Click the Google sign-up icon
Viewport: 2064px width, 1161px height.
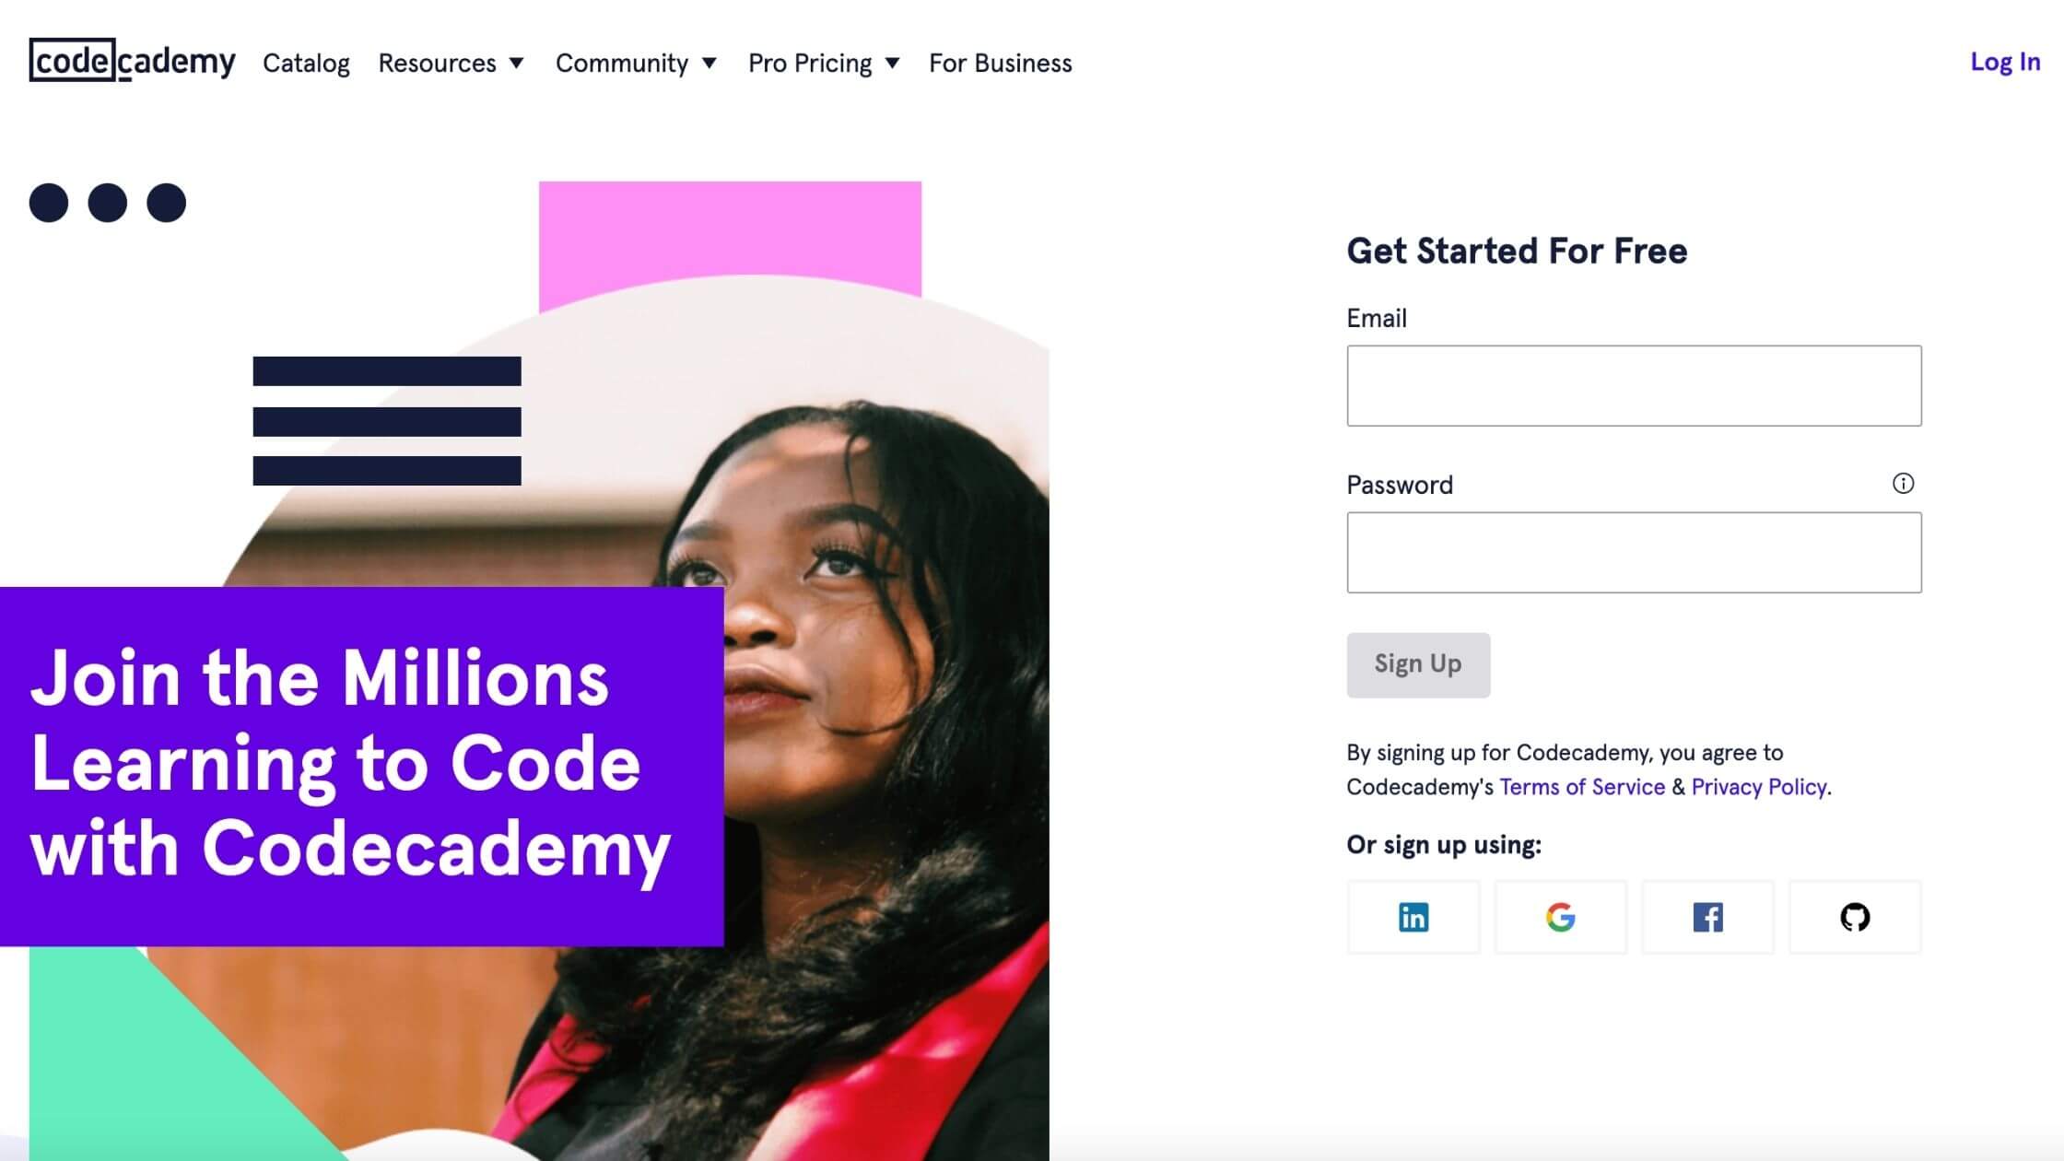pos(1561,917)
